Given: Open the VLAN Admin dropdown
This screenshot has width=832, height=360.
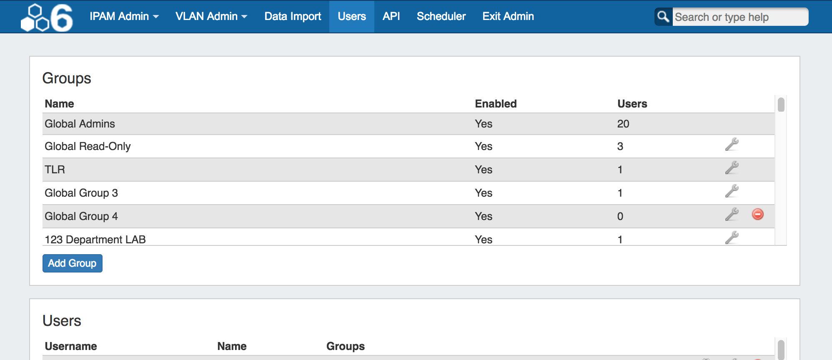Looking at the screenshot, I should (211, 16).
